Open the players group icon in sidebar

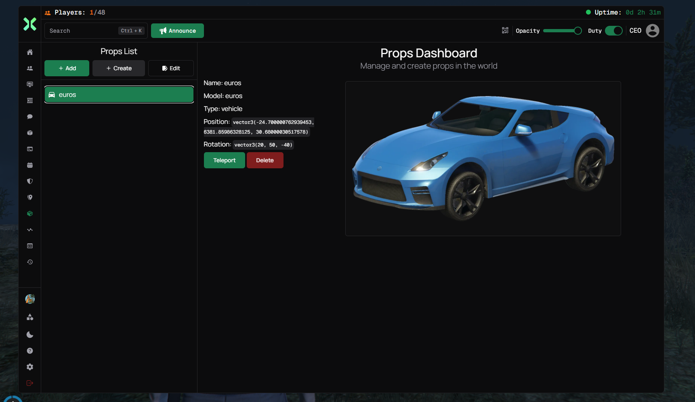click(30, 68)
